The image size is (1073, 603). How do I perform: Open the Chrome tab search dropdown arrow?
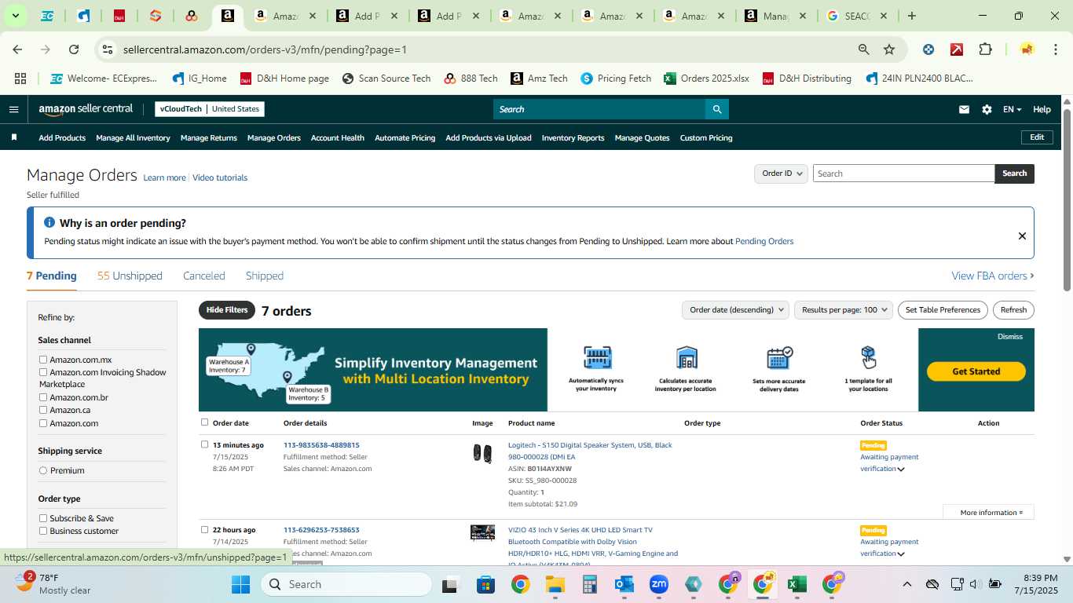point(15,16)
